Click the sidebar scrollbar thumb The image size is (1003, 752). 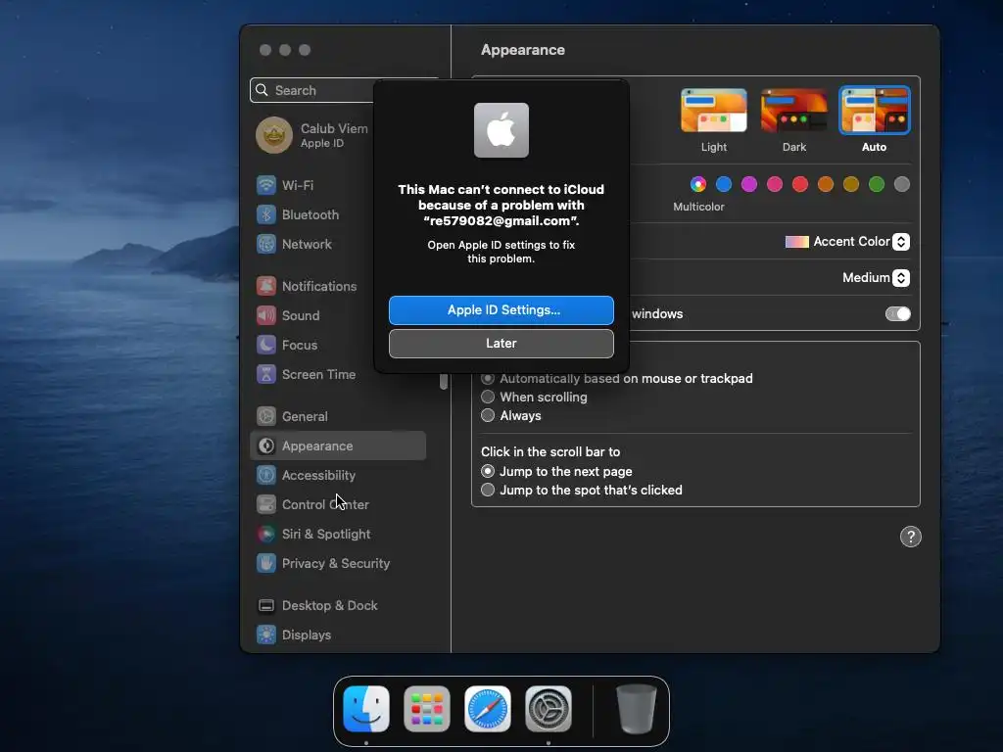coord(444,382)
